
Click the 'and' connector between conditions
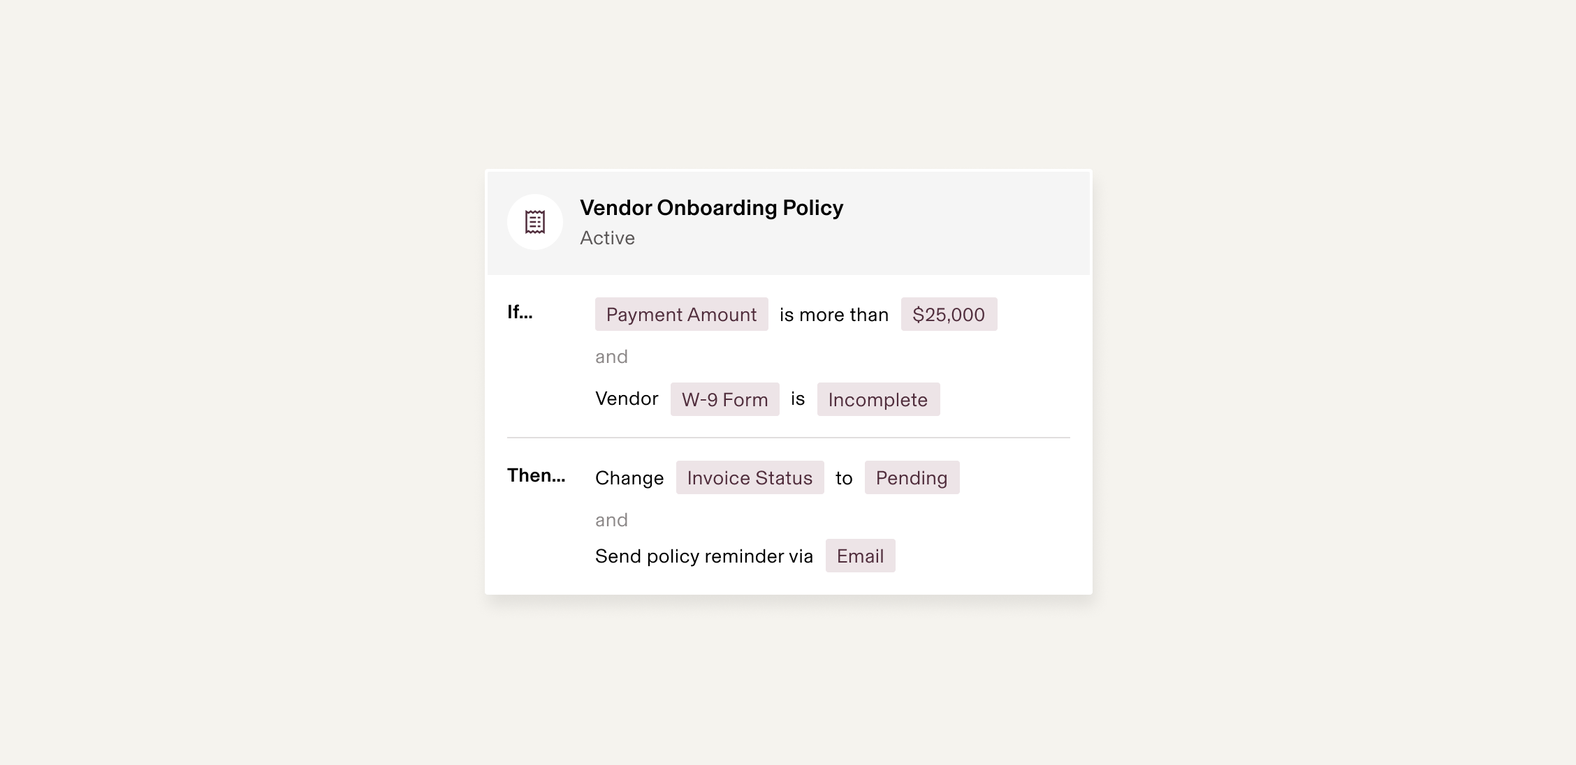coord(611,357)
